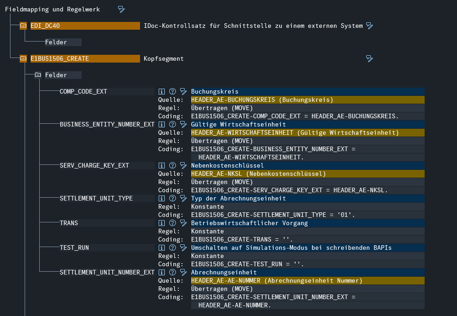This screenshot has height=316, width=457.
Task: Click coding line COMP_CODE_EXT = HEADER_AE-BUCHUNGSKREIS
Action: point(308,116)
